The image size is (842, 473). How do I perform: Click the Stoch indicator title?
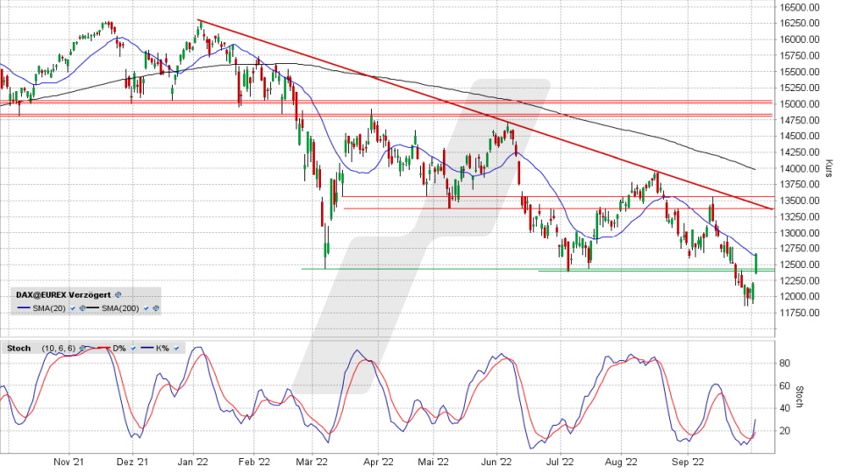click(18, 348)
